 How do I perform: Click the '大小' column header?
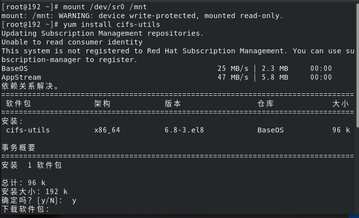click(340, 104)
